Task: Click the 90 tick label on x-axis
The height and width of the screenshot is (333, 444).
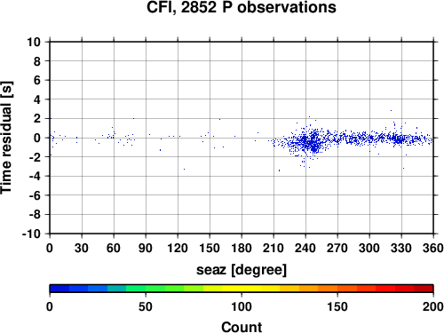Action: (146, 248)
